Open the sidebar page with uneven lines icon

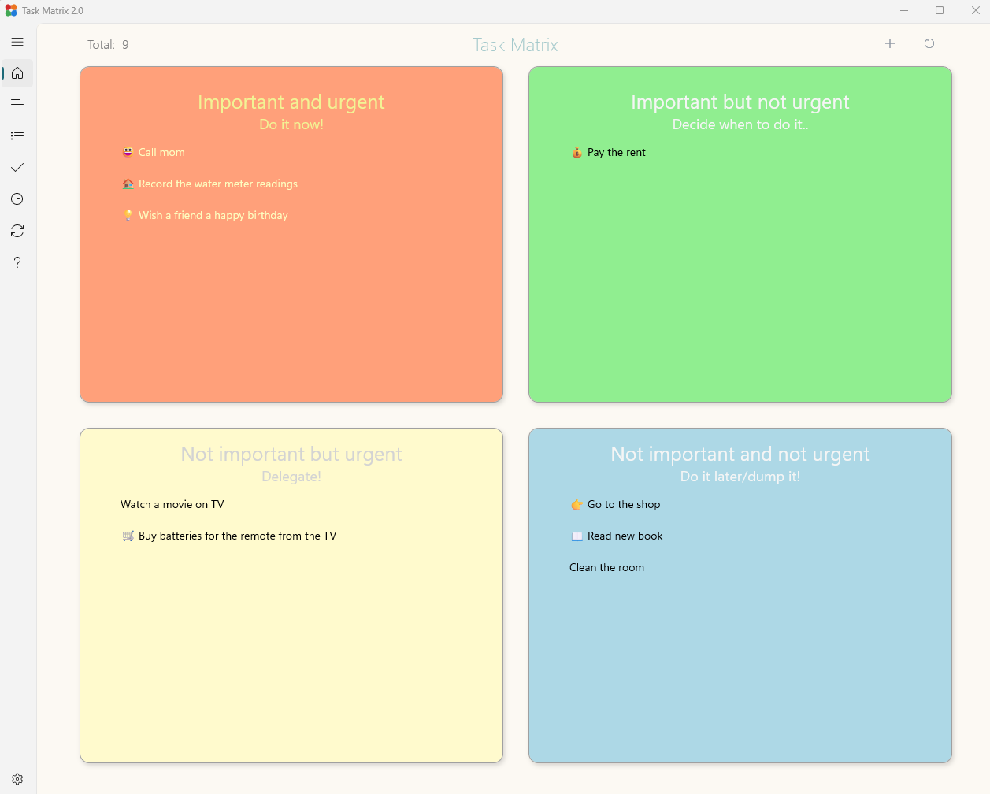17,105
